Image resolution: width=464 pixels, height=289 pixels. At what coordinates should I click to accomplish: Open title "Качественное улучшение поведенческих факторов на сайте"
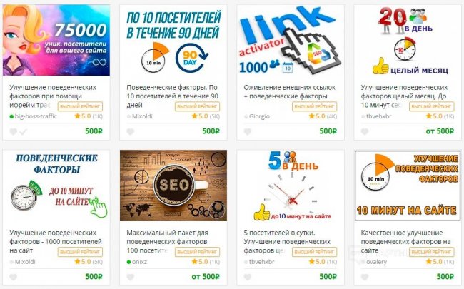click(405, 241)
